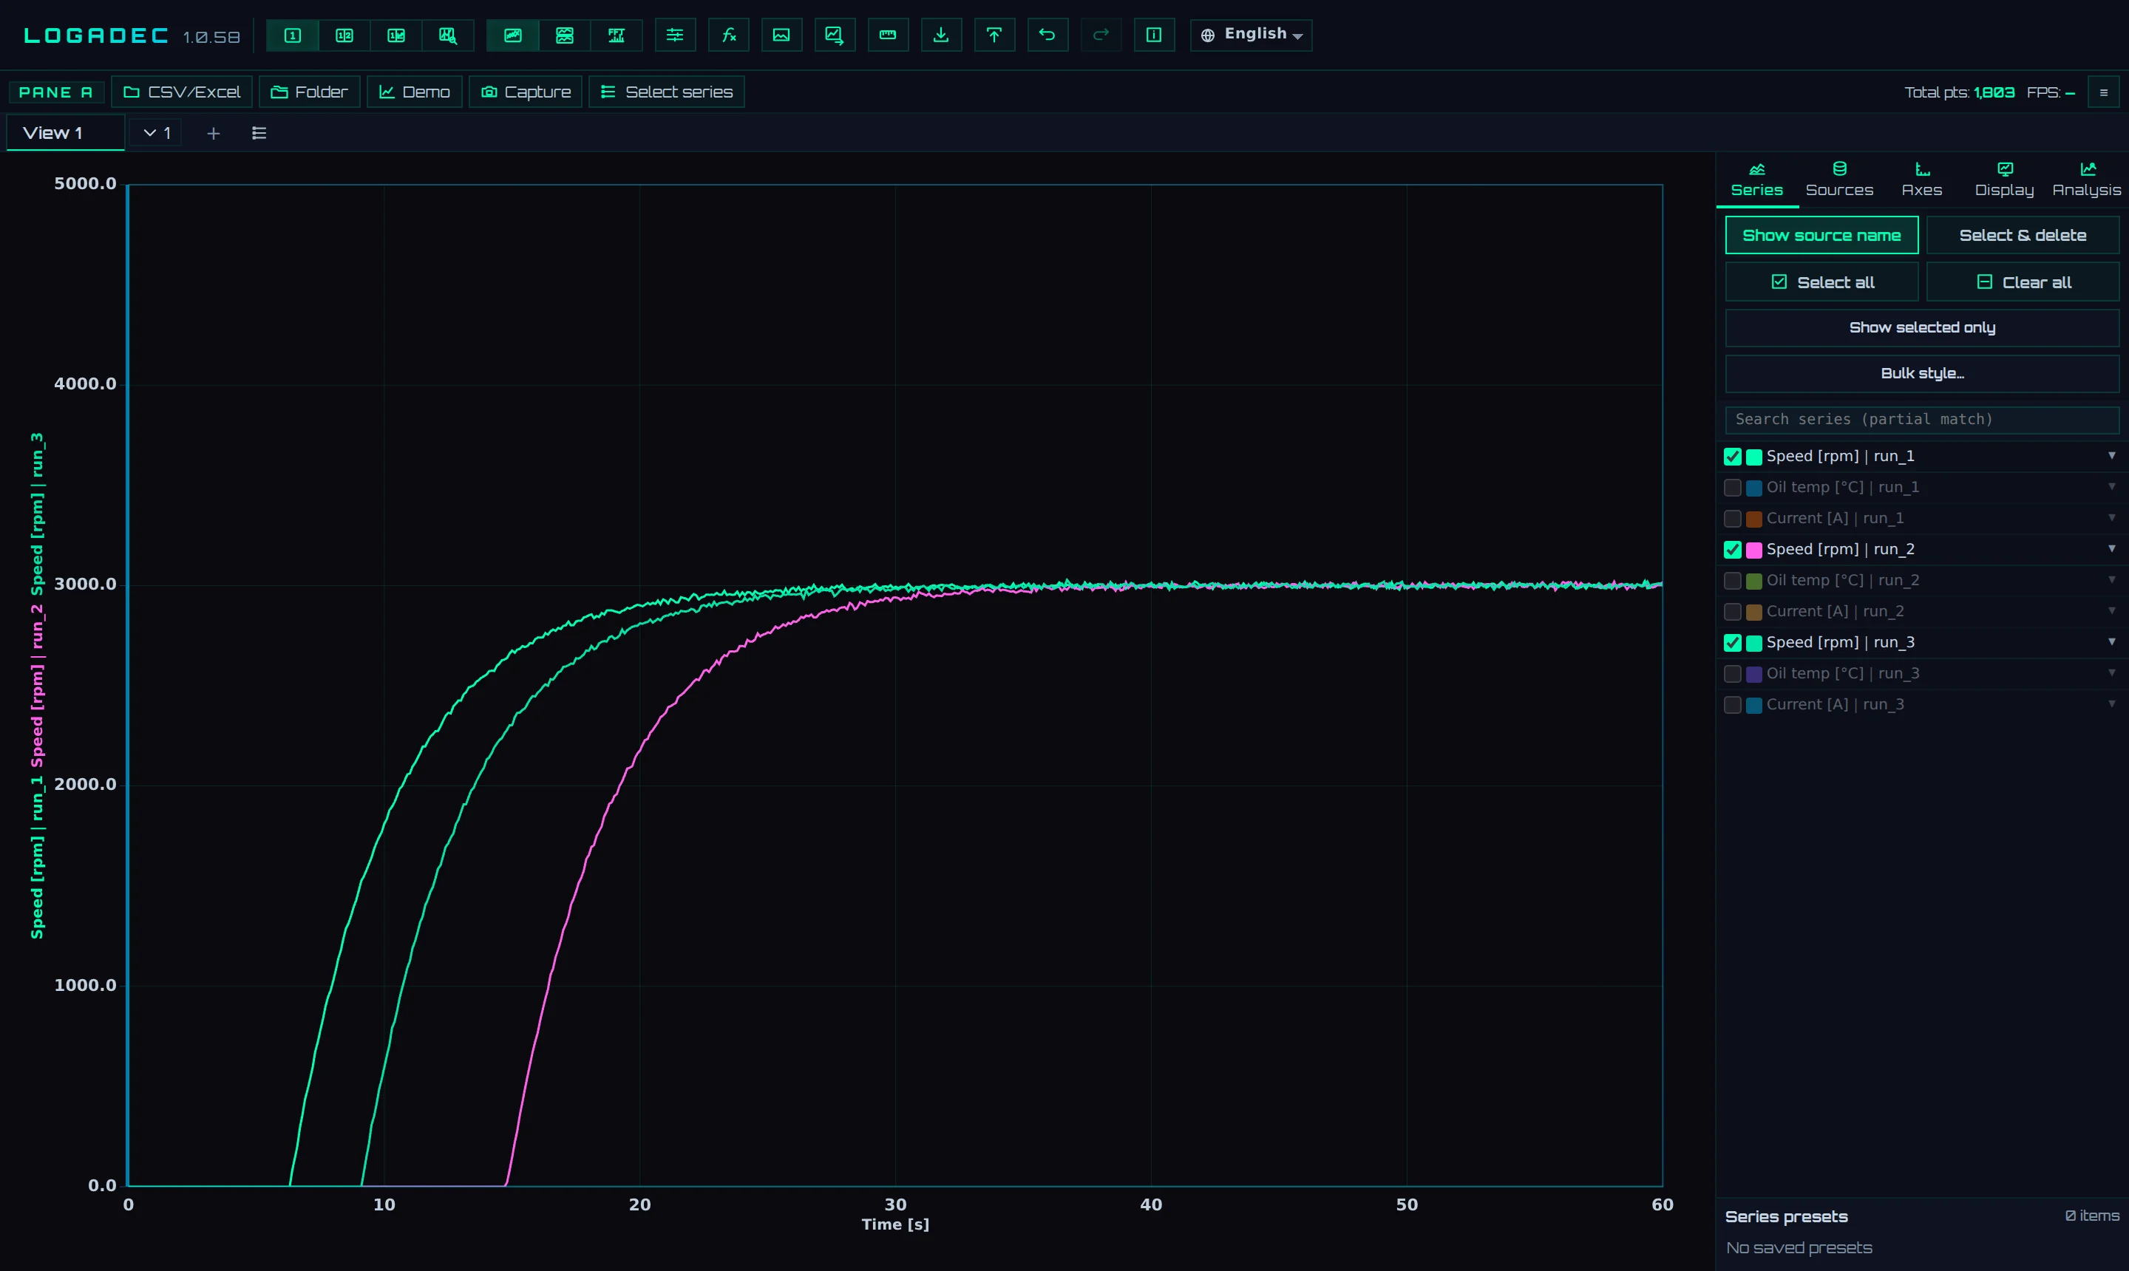Viewport: 2129px width, 1271px height.
Task: Click the CSV/Excel button
Action: pyautogui.click(x=182, y=92)
